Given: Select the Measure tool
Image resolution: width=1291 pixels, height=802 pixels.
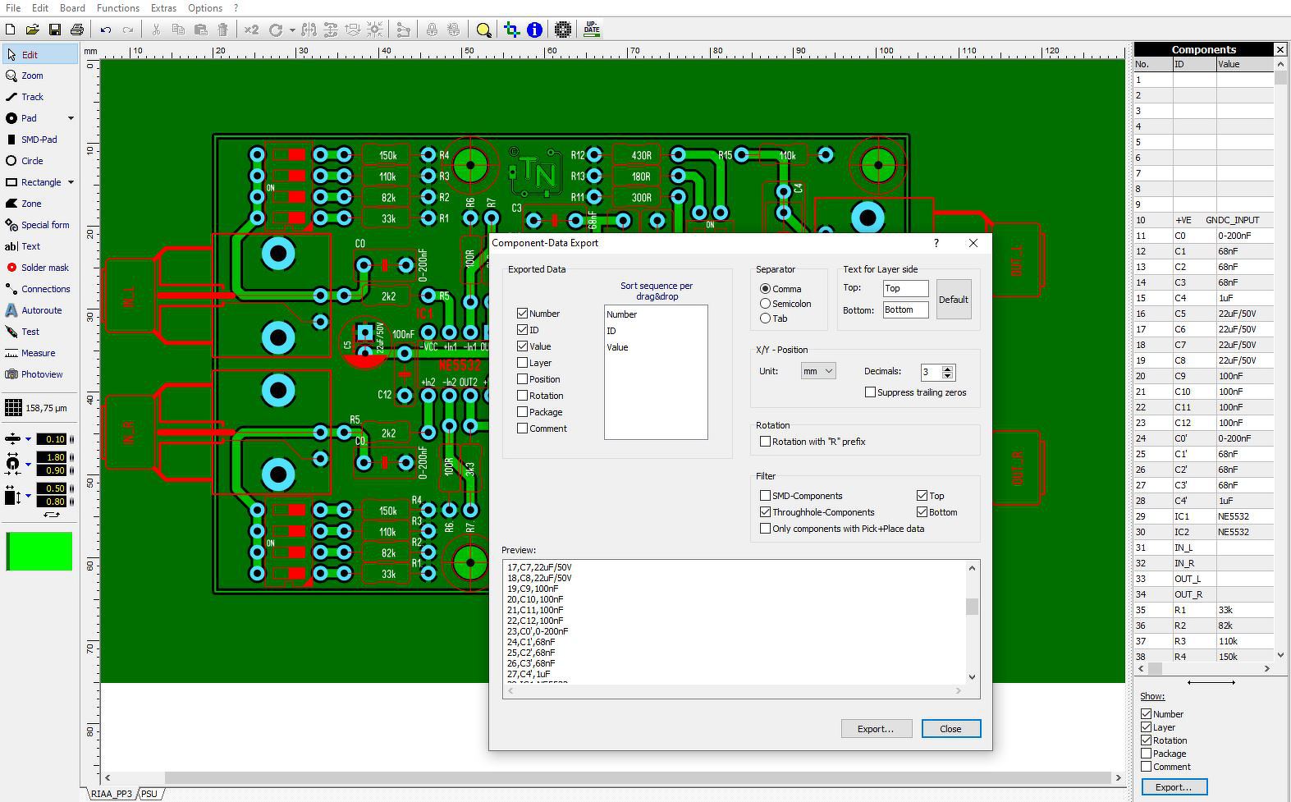Looking at the screenshot, I should click(38, 353).
